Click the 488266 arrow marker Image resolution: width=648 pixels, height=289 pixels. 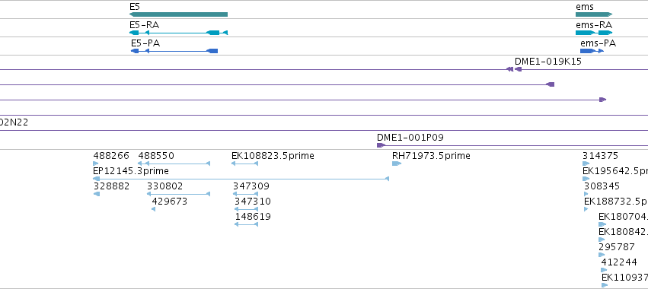tap(96, 164)
